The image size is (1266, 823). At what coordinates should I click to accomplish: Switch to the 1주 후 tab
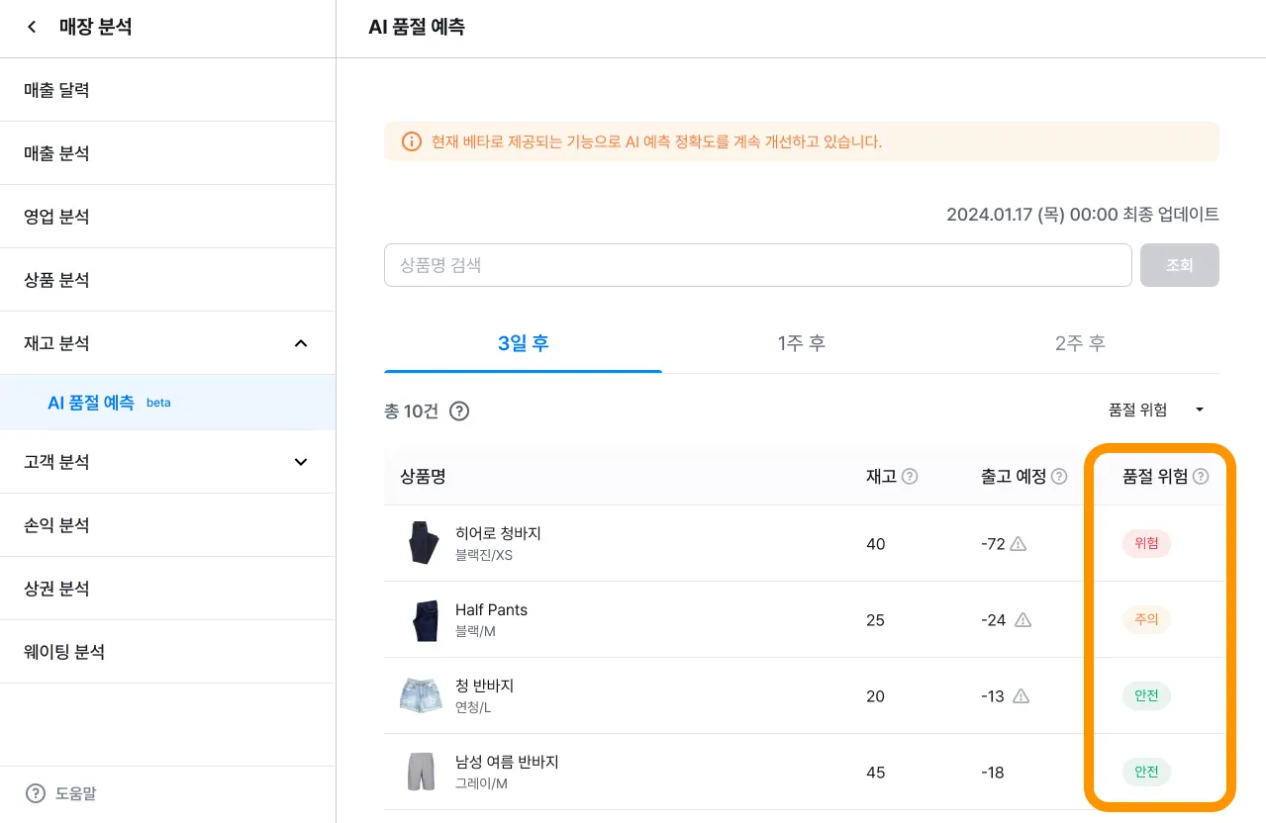[x=802, y=343]
